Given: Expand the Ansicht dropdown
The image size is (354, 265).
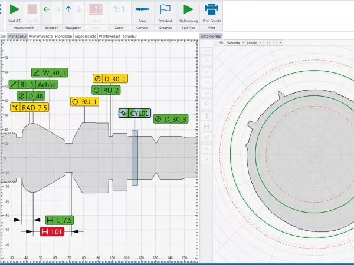Looking at the screenshot, I should tap(253, 43).
